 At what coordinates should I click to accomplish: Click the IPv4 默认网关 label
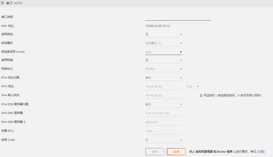pos(11,95)
